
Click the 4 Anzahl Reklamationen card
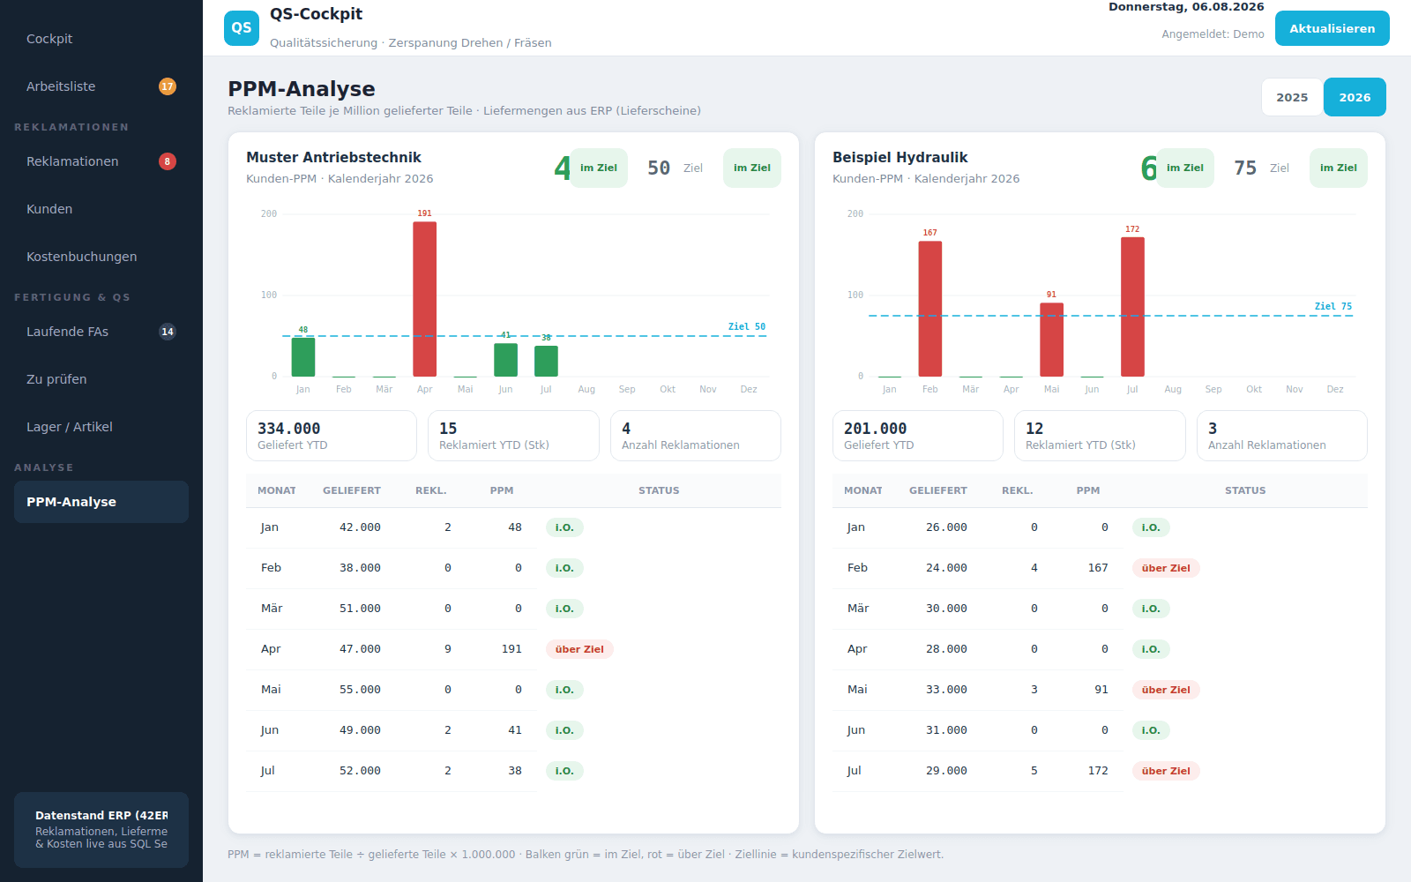(696, 436)
